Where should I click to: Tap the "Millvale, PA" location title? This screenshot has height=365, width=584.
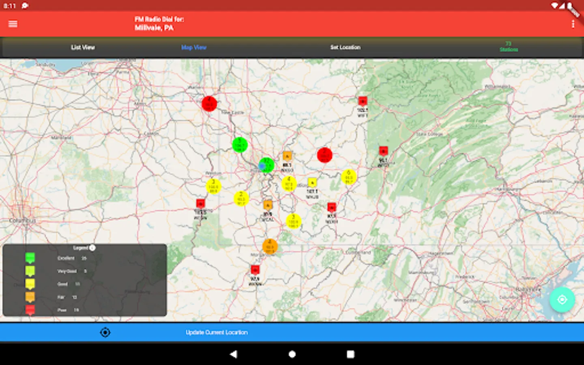click(x=154, y=28)
